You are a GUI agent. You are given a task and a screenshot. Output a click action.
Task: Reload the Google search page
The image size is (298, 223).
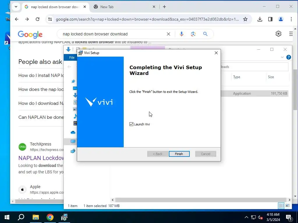click(x=38, y=19)
